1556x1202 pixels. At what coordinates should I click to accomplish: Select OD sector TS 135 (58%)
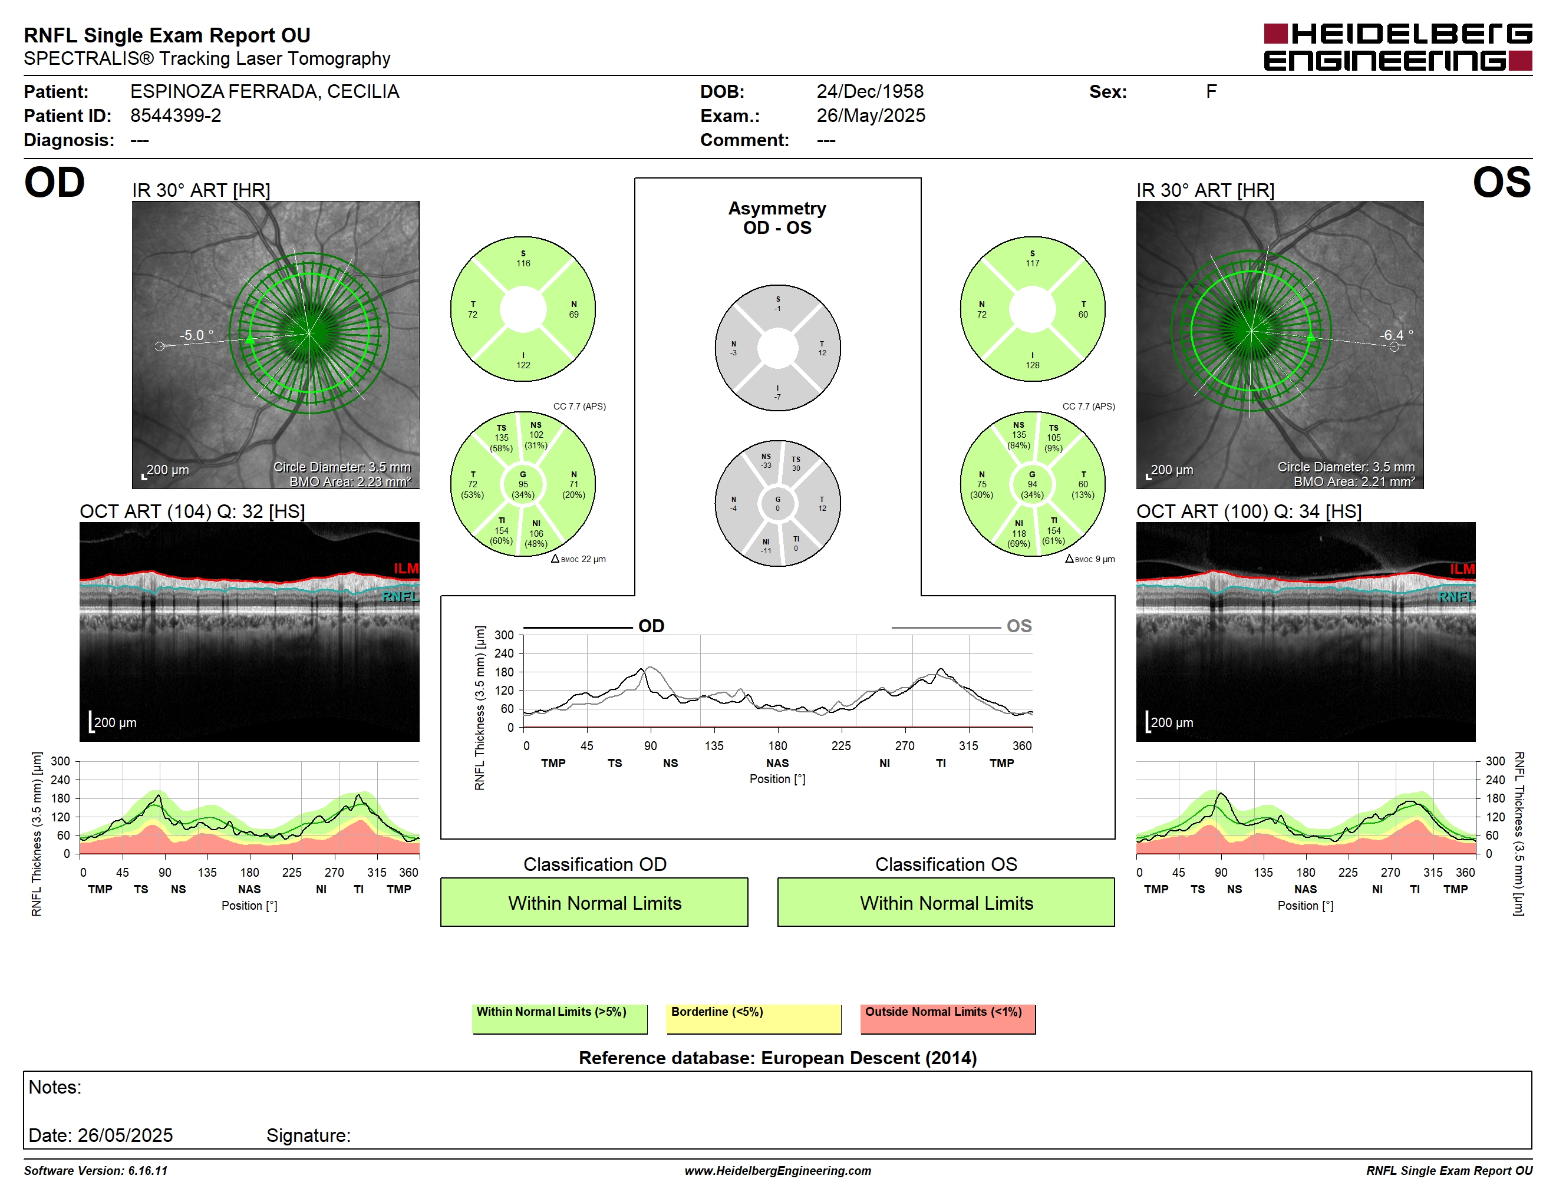click(501, 438)
